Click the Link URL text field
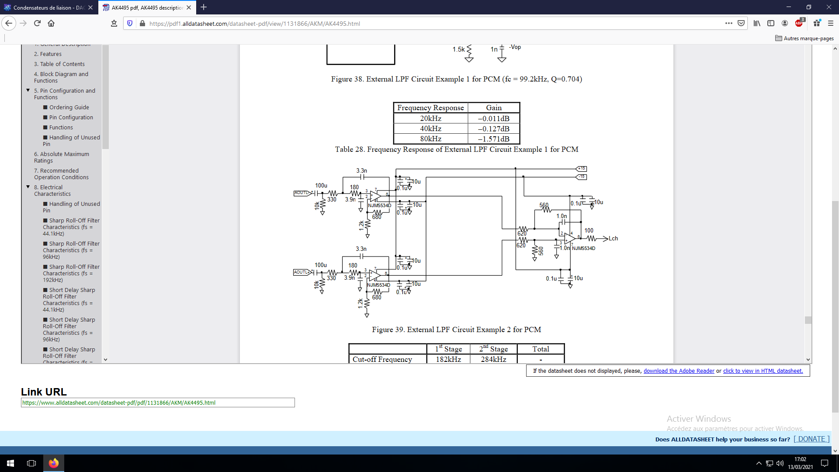 [x=158, y=403]
